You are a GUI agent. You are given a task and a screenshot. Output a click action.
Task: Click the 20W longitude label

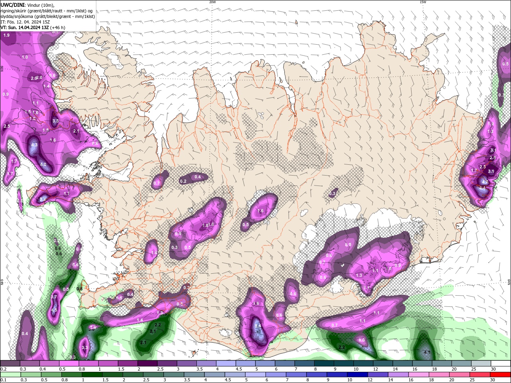pyautogui.click(x=212, y=2)
